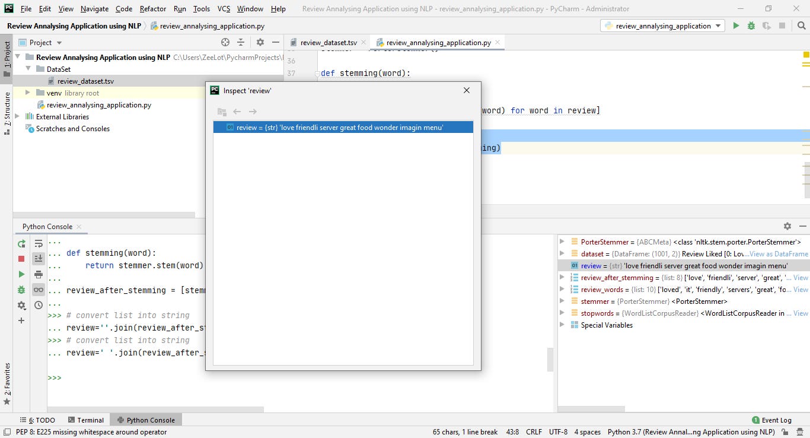Toggle soft-wrap in the console
The height and width of the screenshot is (438, 810).
(38, 243)
